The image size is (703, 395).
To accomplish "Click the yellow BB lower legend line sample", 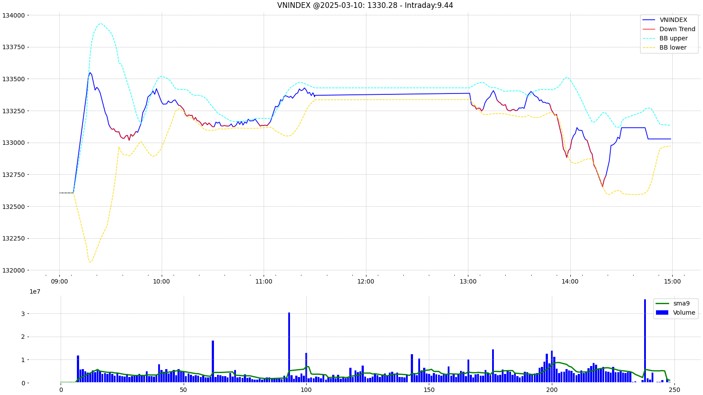I will (649, 48).
